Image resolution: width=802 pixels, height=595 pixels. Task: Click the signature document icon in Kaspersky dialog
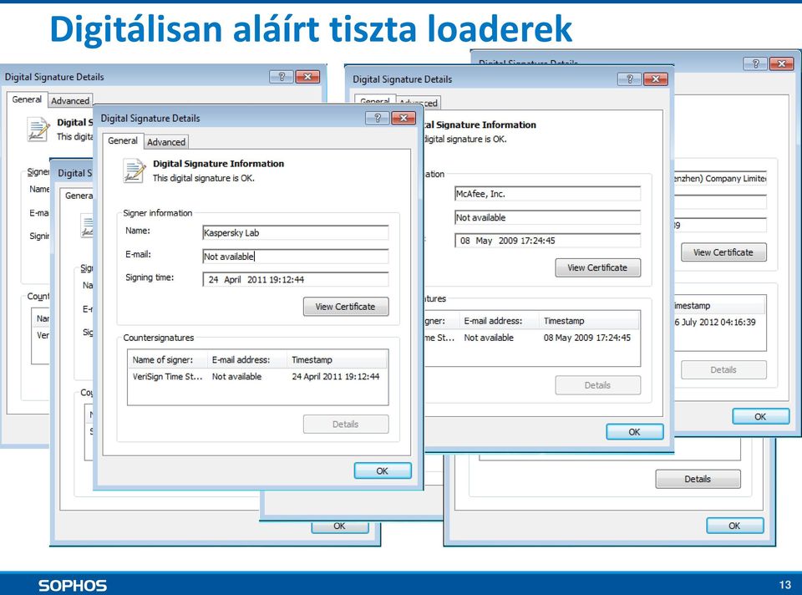(x=135, y=170)
